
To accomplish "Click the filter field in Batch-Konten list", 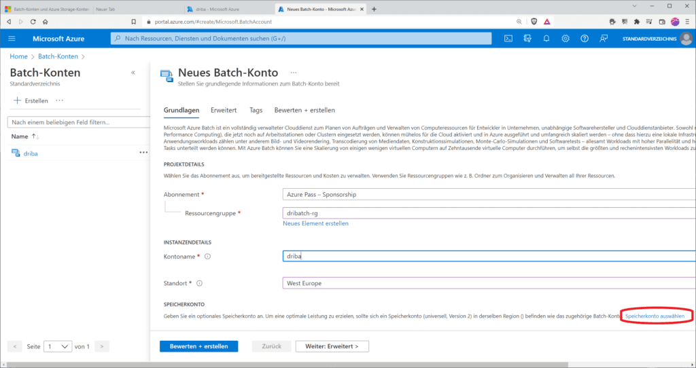I will [x=79, y=122].
